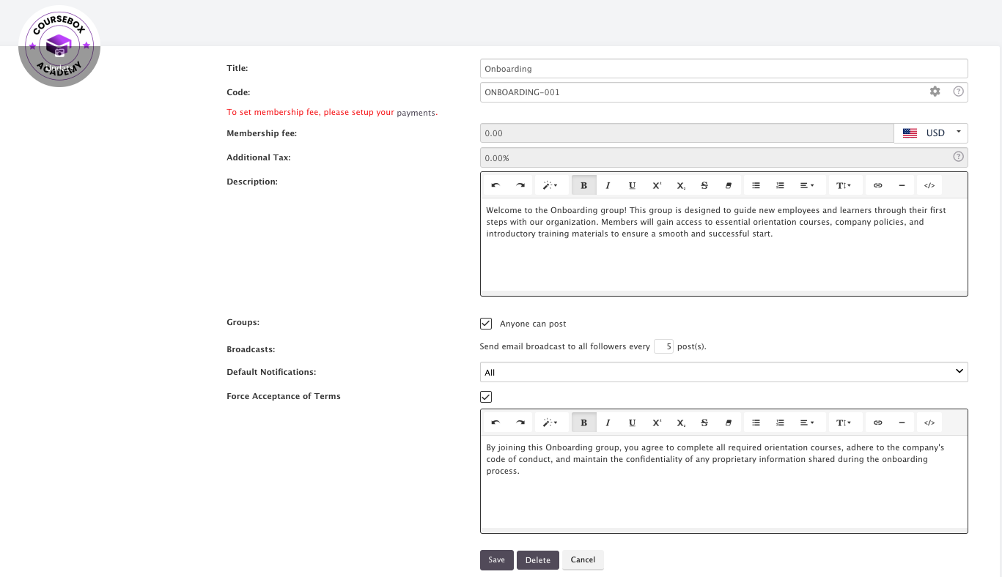Apply strikethrough in the Description editor

pyautogui.click(x=704, y=185)
